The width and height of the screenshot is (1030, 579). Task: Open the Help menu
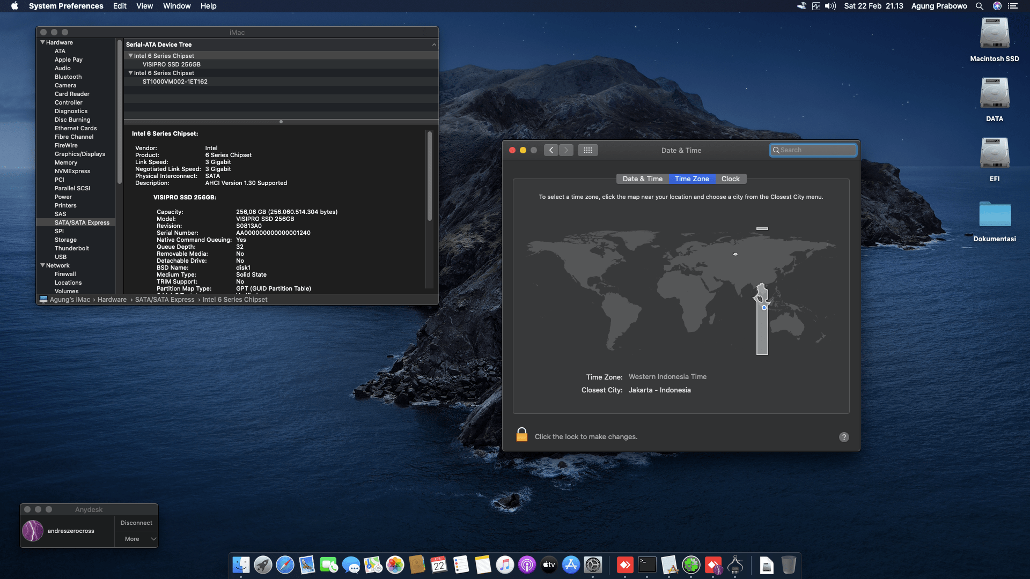point(208,6)
